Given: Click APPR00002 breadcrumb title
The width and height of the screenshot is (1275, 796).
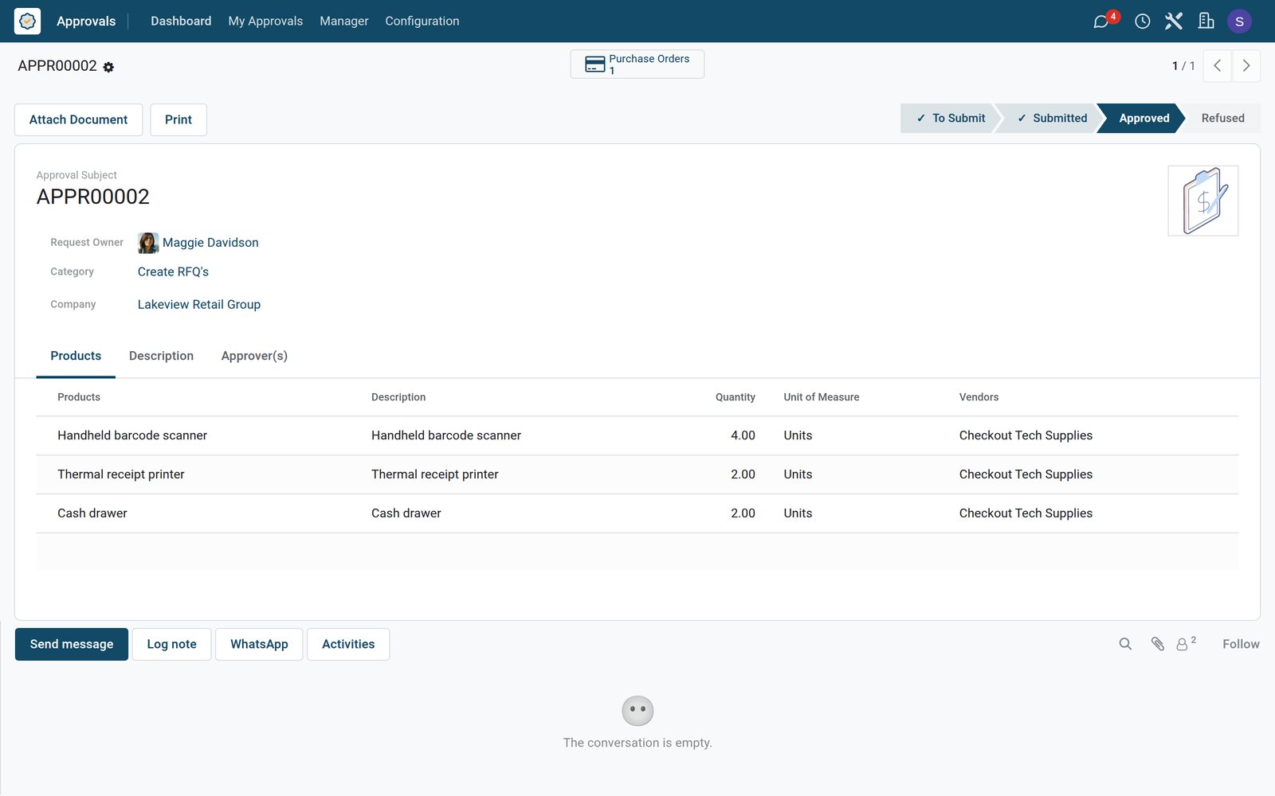Looking at the screenshot, I should (x=57, y=66).
